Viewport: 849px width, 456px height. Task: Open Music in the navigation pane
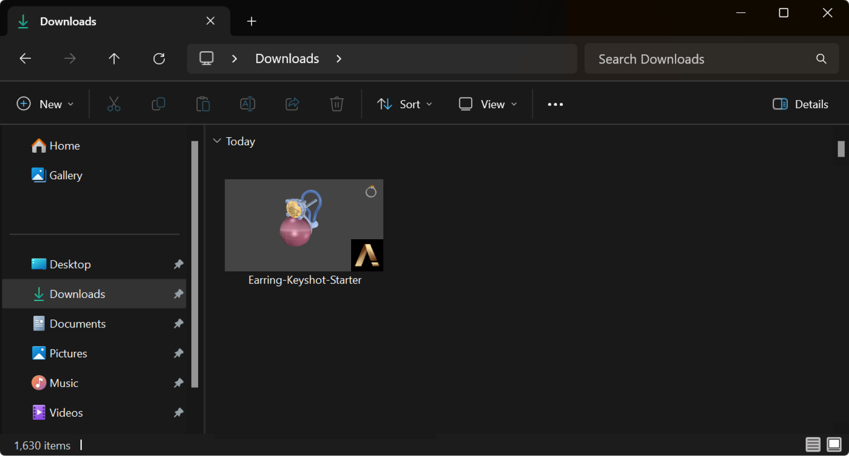pos(94,383)
